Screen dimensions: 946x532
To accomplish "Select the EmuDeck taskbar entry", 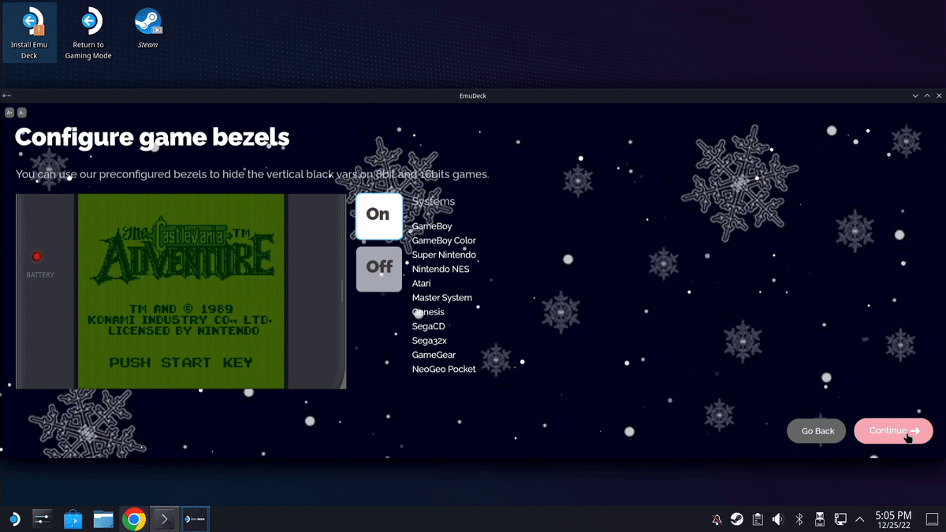I will [195, 519].
